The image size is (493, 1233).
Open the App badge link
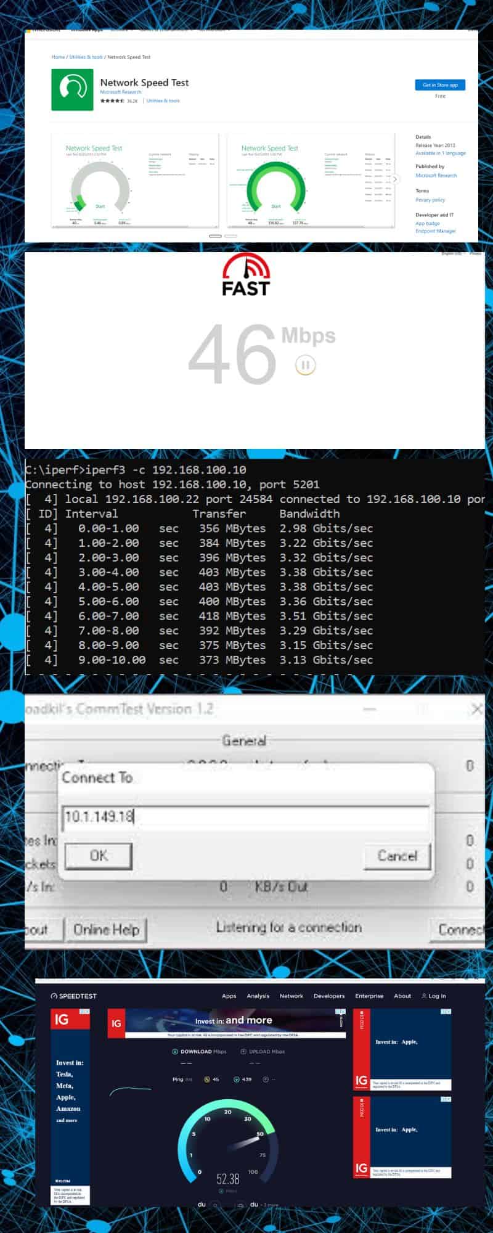[428, 223]
